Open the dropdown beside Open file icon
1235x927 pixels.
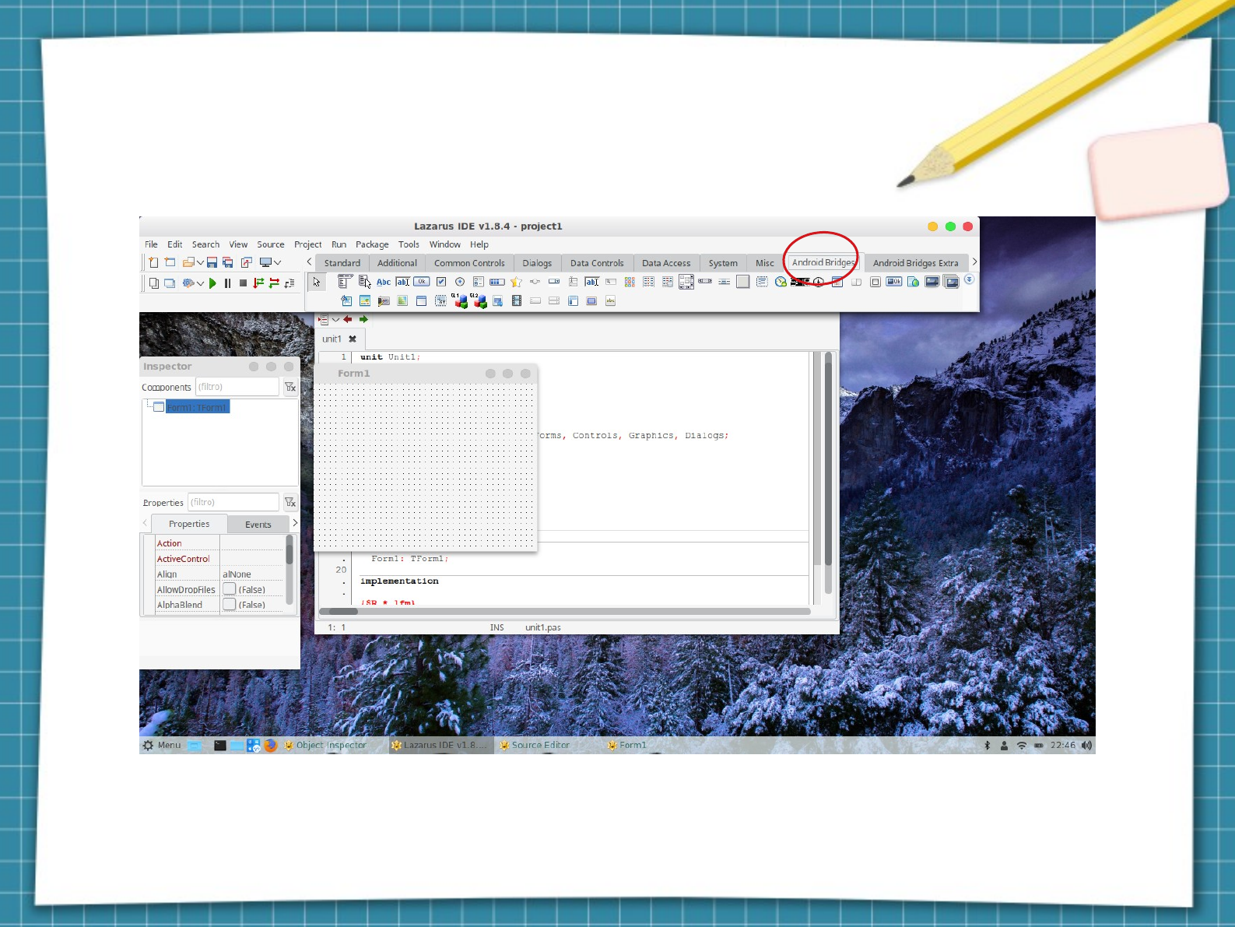(x=200, y=262)
